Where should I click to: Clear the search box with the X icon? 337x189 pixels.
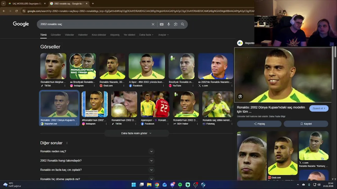[153, 24]
